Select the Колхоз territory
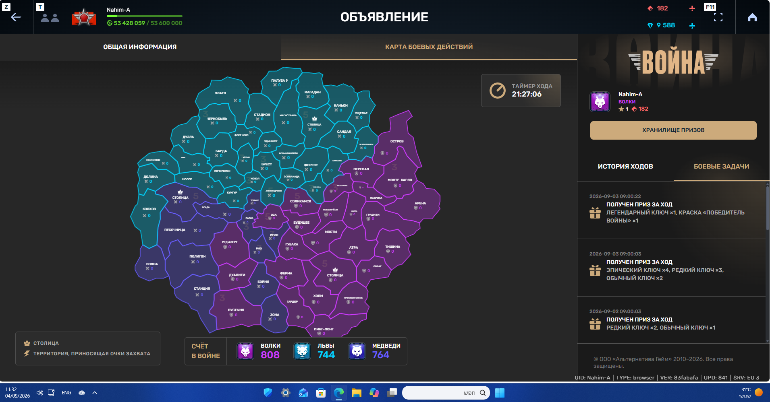 pyautogui.click(x=149, y=209)
